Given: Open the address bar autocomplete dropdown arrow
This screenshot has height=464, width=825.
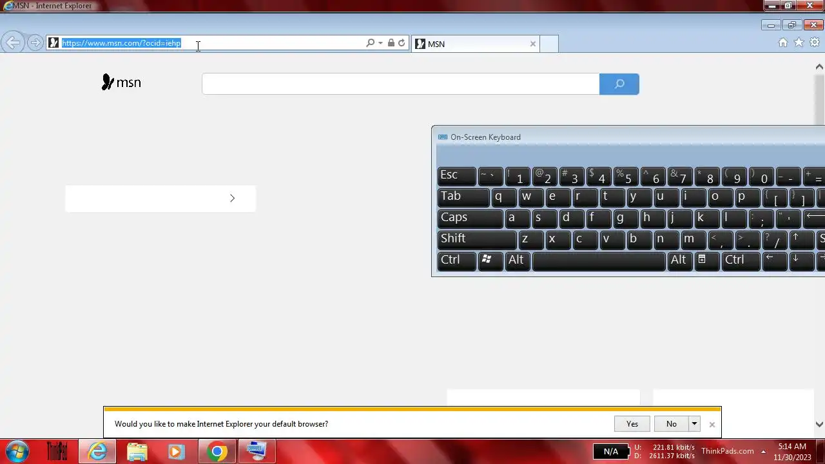Looking at the screenshot, I should 380,43.
